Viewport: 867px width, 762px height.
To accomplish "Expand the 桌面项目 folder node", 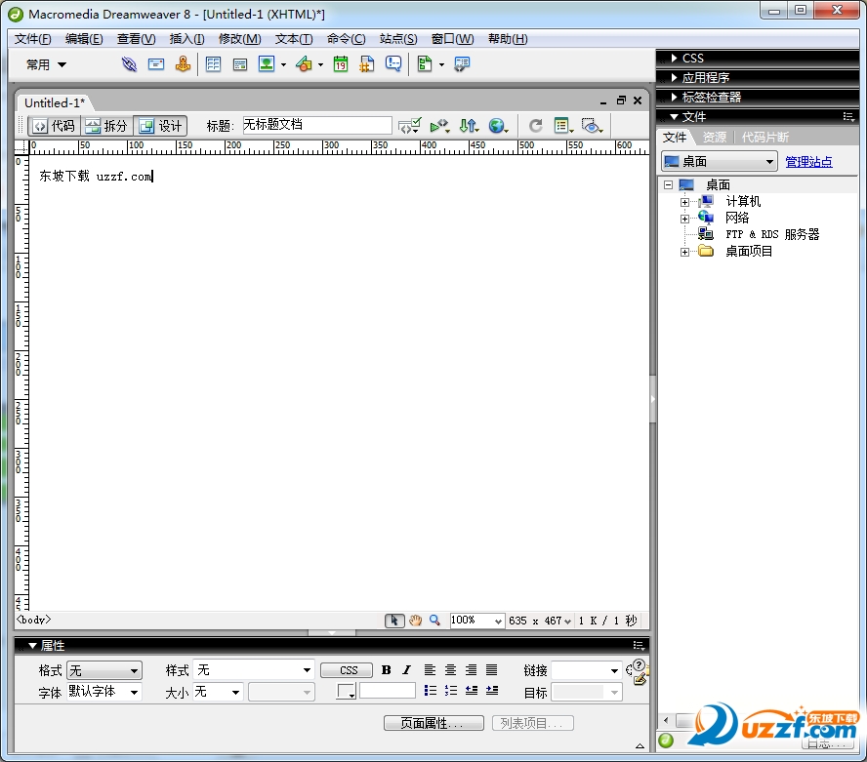I will [684, 252].
